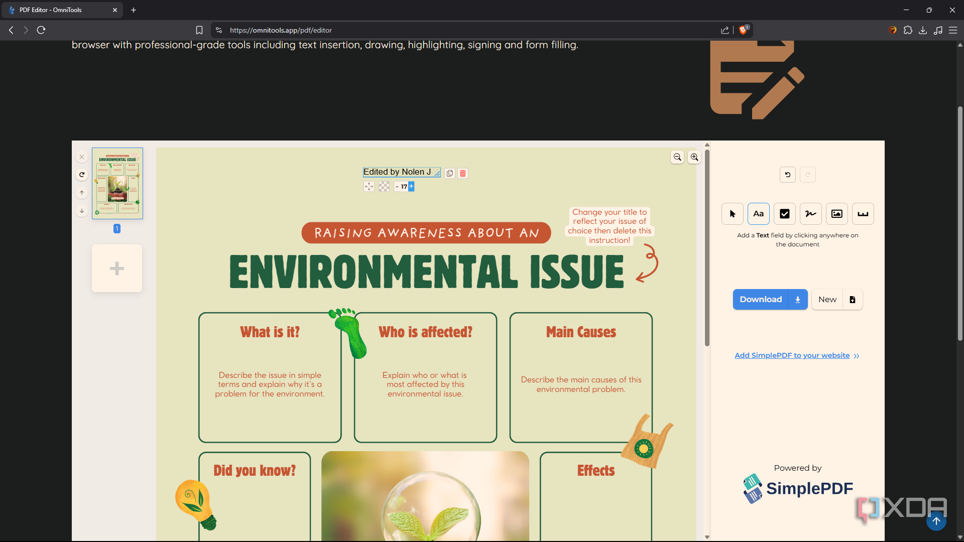Remove page with the X icon

pos(82,157)
